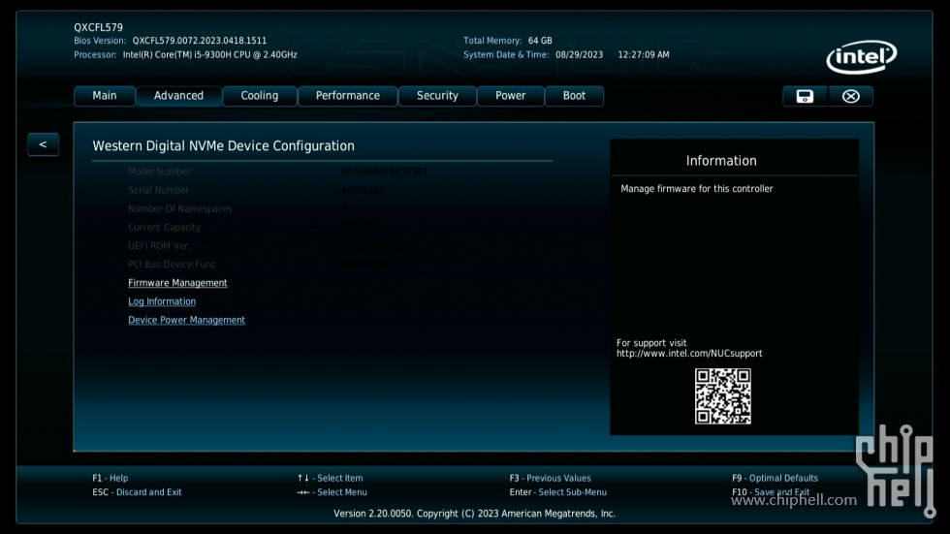Select the Boot tab
Viewport: 950px width, 534px height.
click(574, 96)
